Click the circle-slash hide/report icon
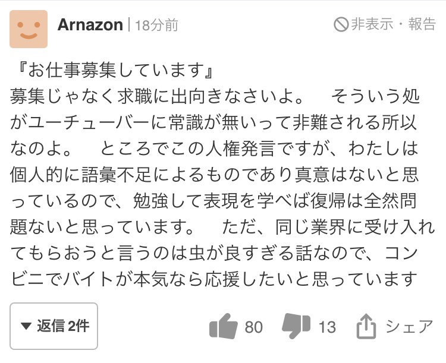Image resolution: width=446 pixels, height=363 pixels. point(341,24)
